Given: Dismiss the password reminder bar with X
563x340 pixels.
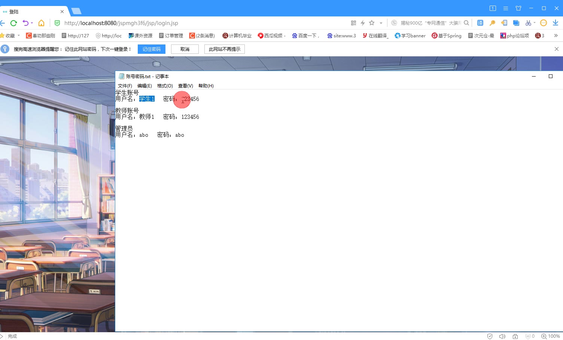Looking at the screenshot, I should [557, 49].
